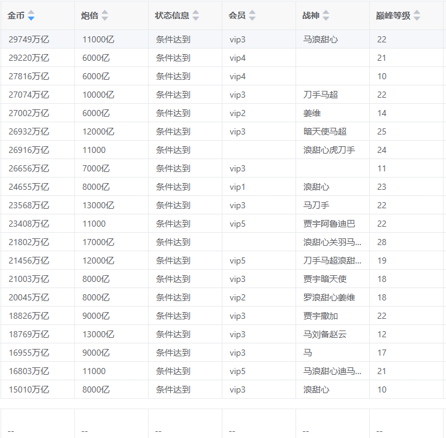Click peak level value 25
The image size is (446, 438).
point(382,131)
